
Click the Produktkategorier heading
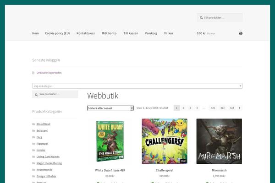[47, 111]
